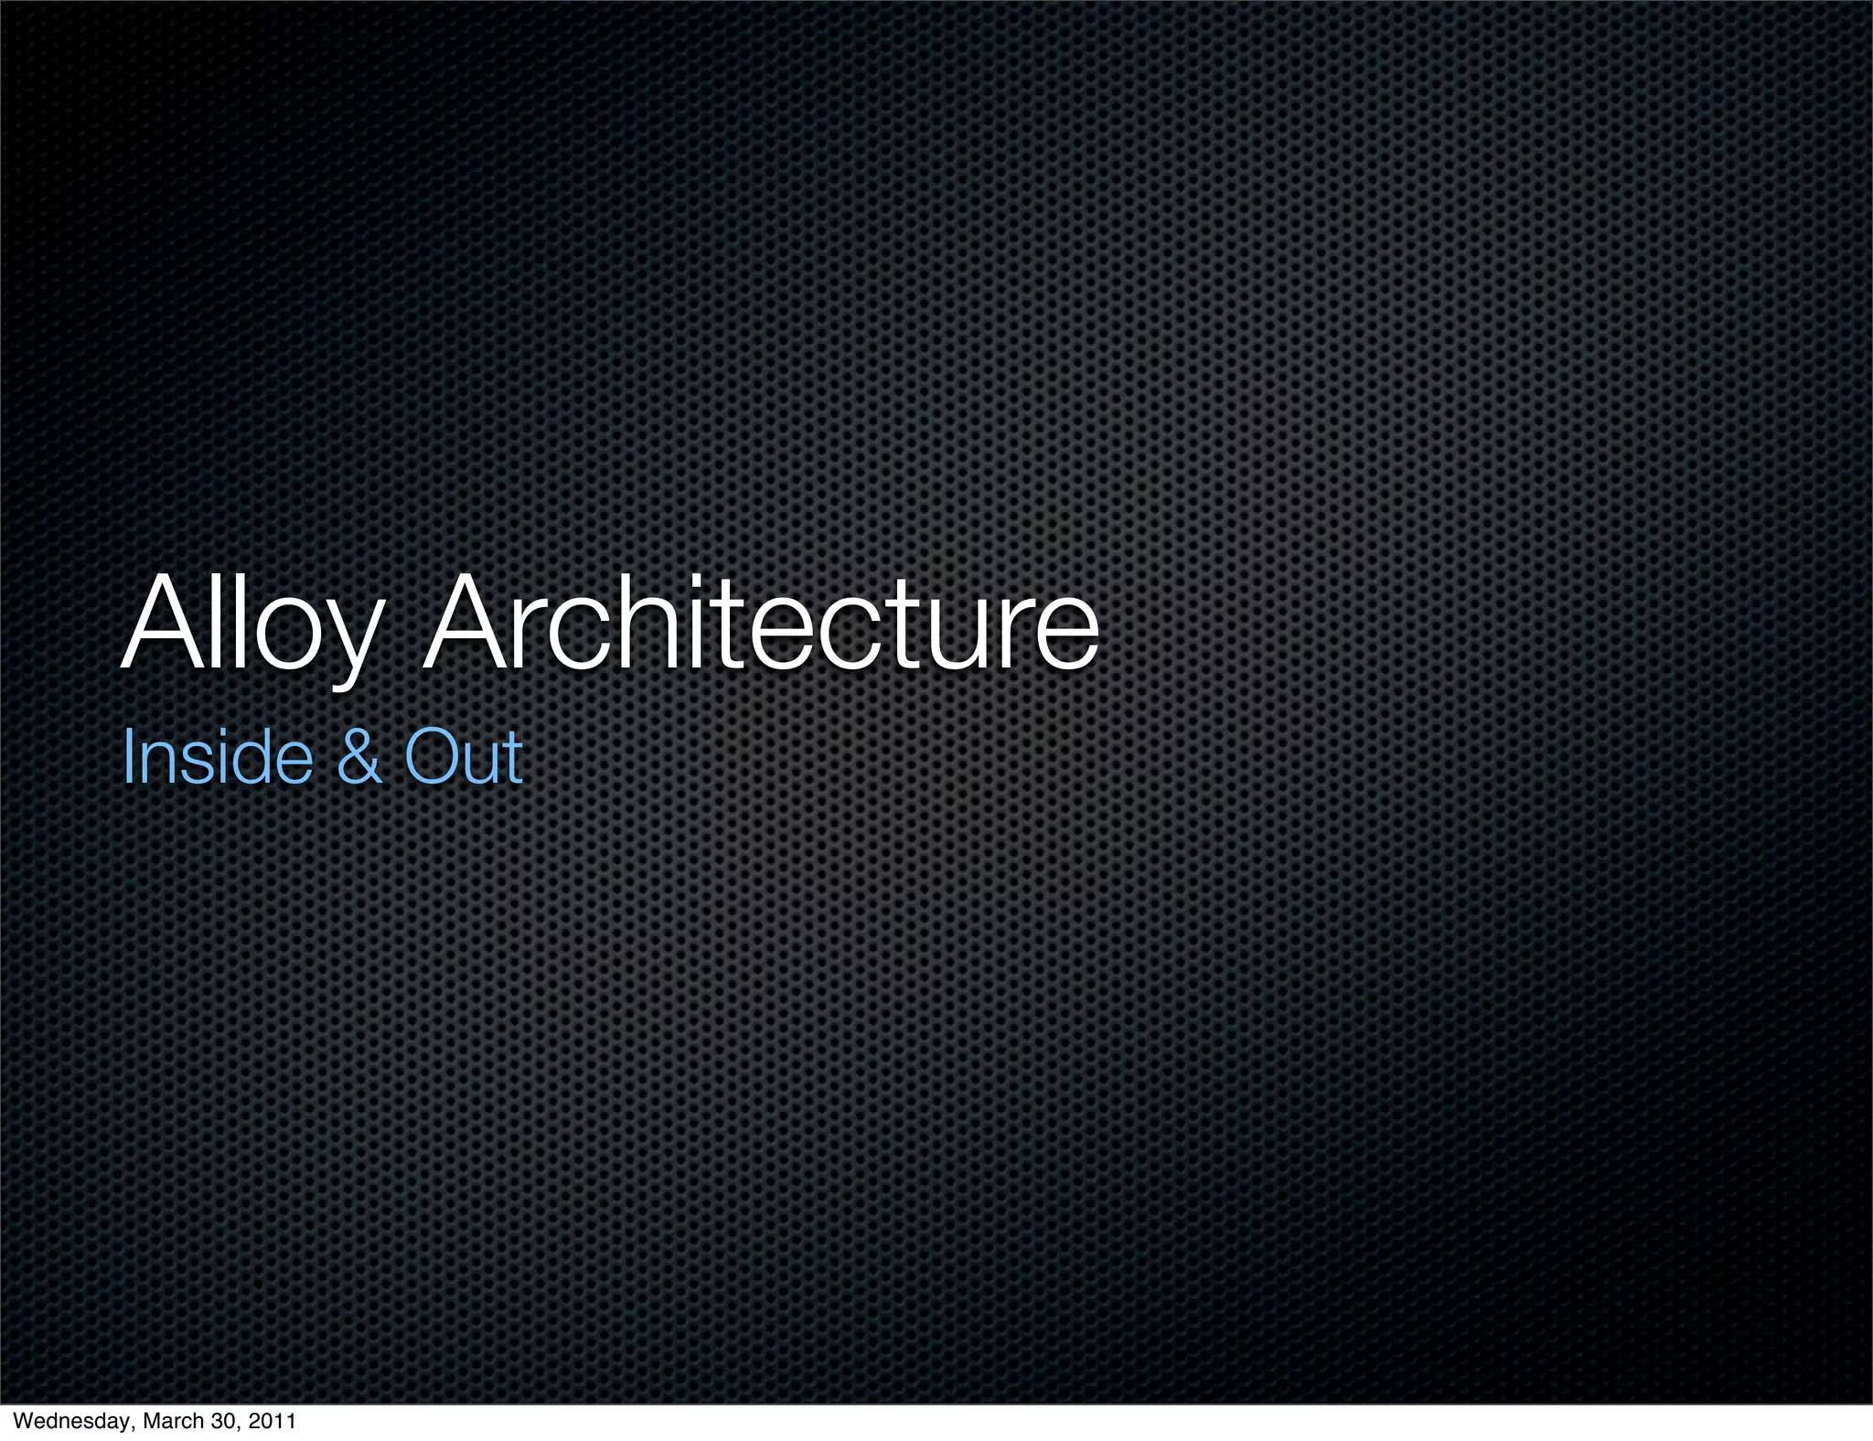1873x1441 pixels.
Task: Click the capital "A" starting "Architecture"
Action: point(463,624)
